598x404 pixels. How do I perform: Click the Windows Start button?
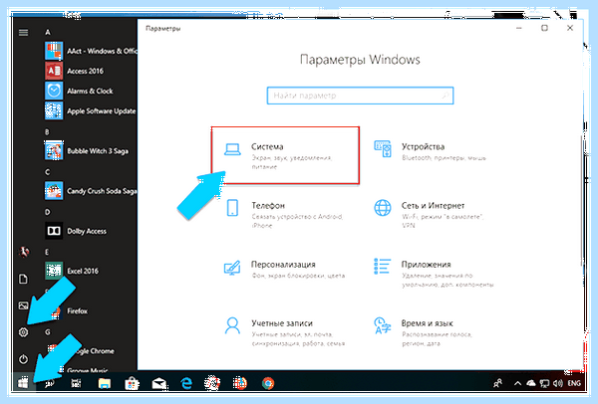click(x=23, y=383)
